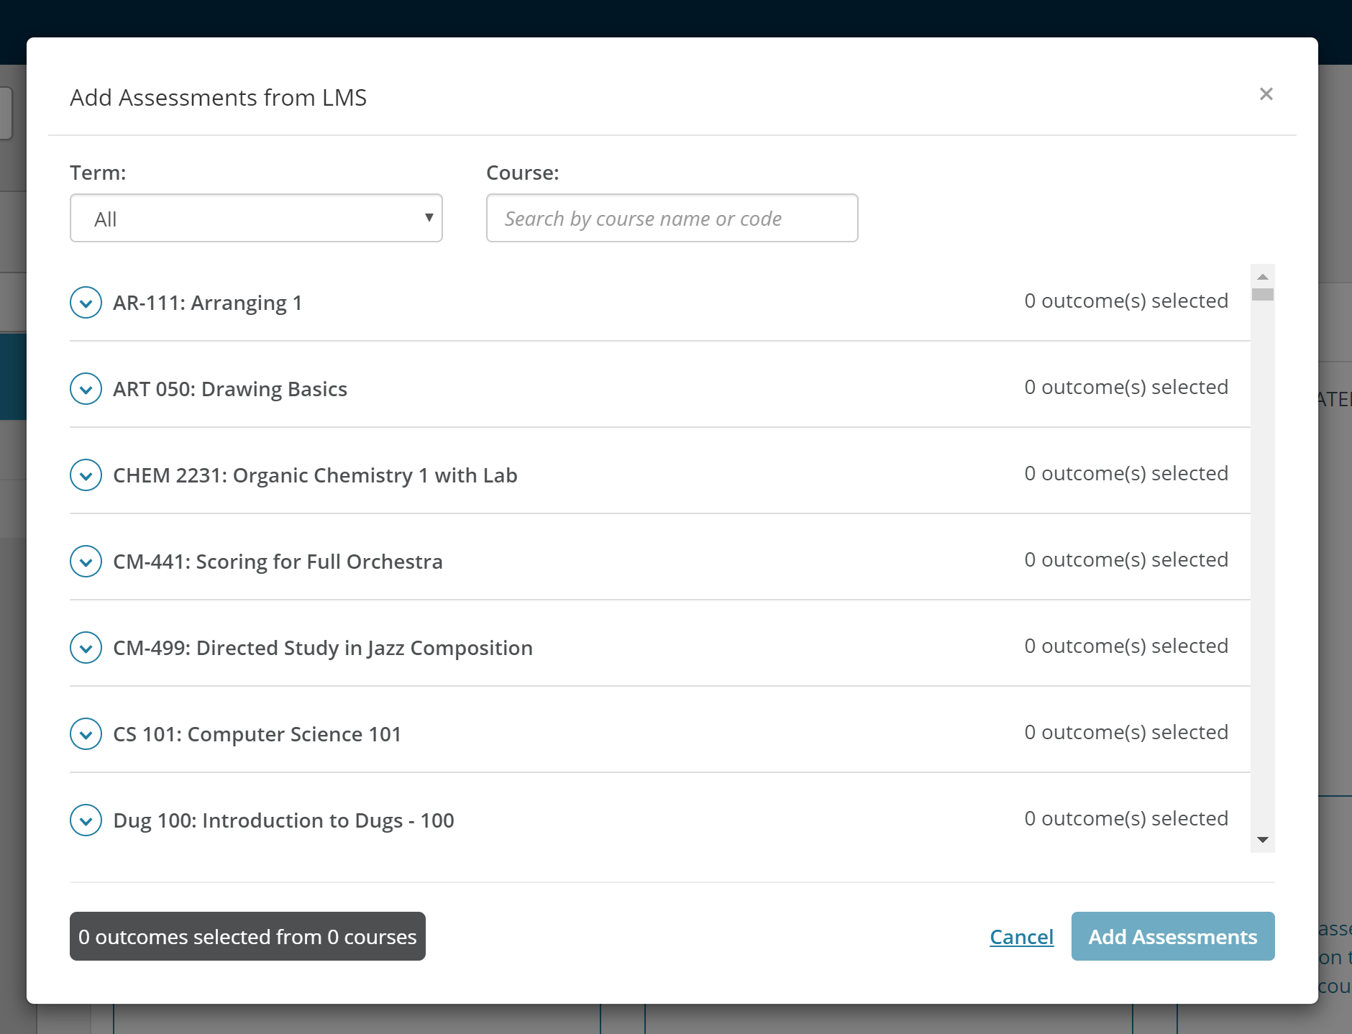Click the CM-441: Scoring for Full Orchestra text

point(278,562)
